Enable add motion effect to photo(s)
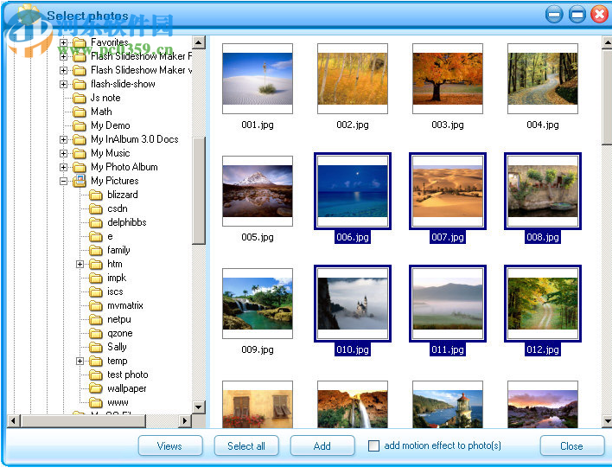Screen dimensions: 612x474 [x=373, y=446]
